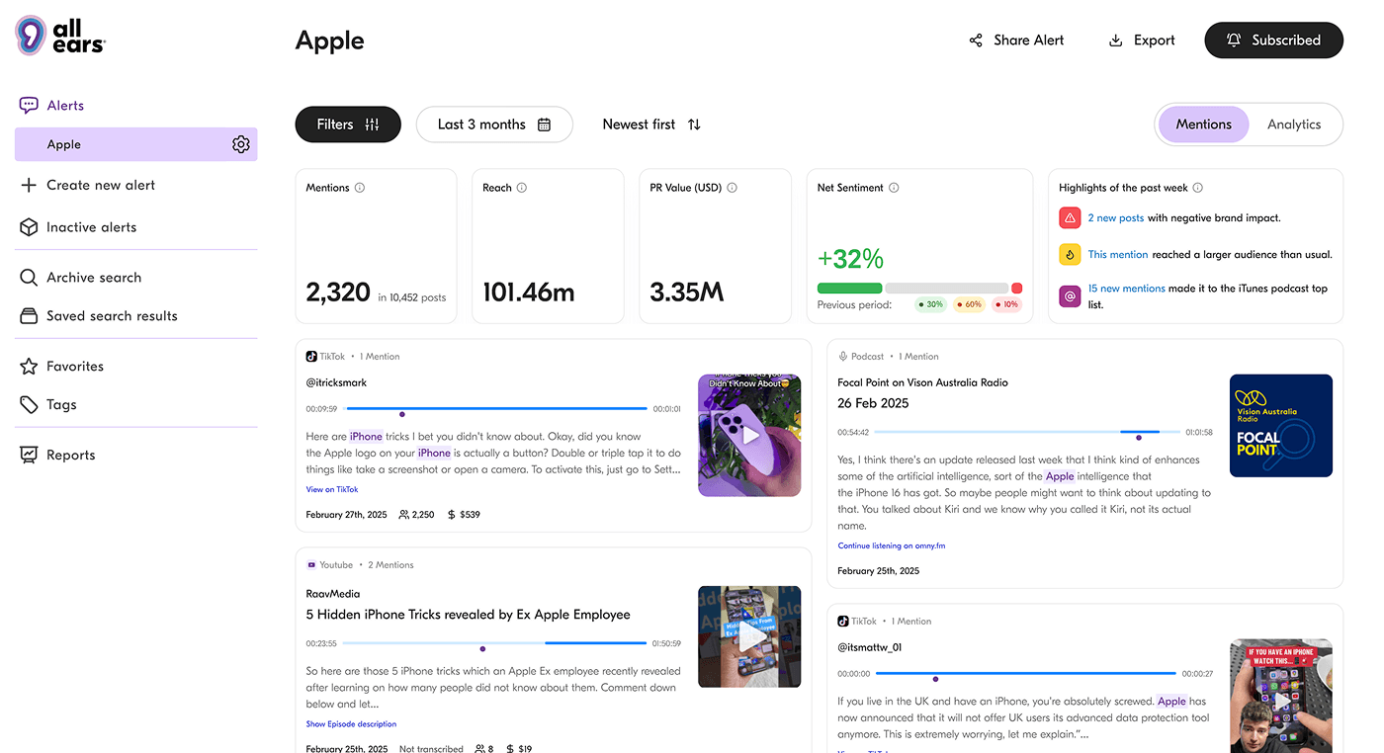The image size is (1384, 753).
Task: Click Share Alert
Action: pos(1016,41)
